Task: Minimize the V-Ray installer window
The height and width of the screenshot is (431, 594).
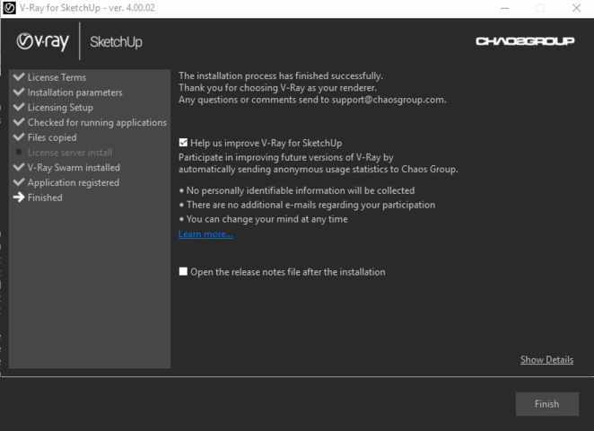Action: coord(504,8)
